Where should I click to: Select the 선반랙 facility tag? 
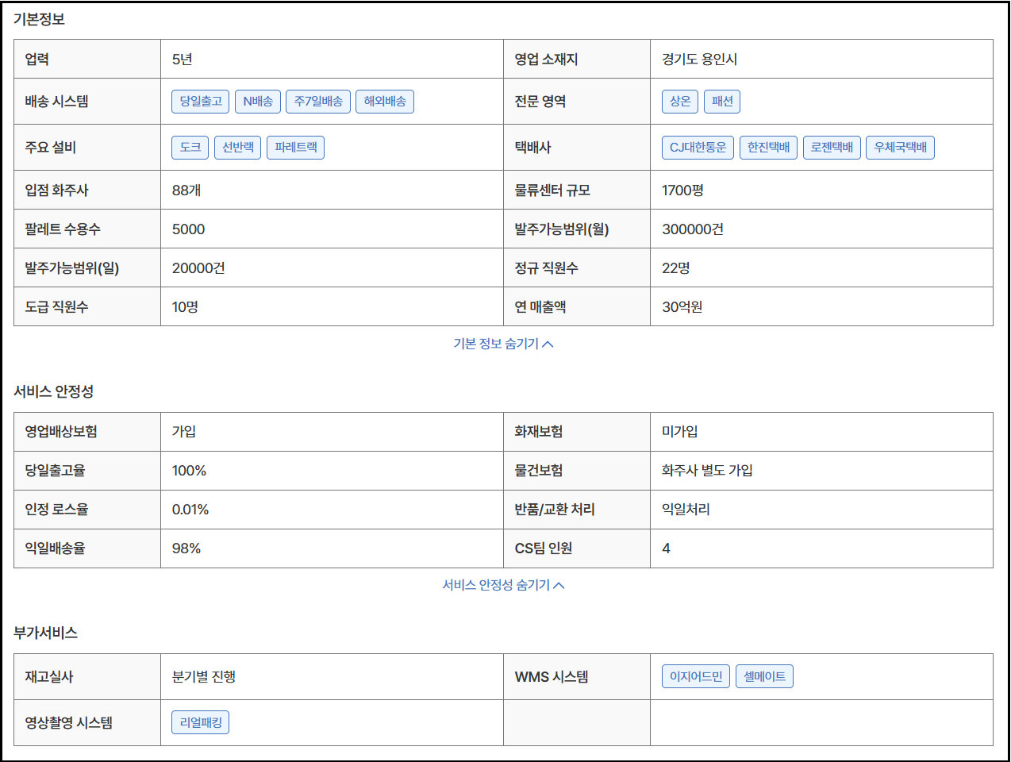(238, 148)
